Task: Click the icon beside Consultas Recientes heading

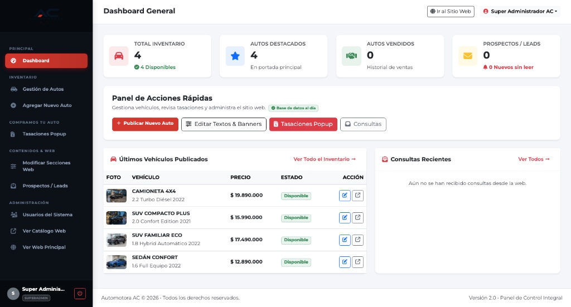Action: coord(385,159)
